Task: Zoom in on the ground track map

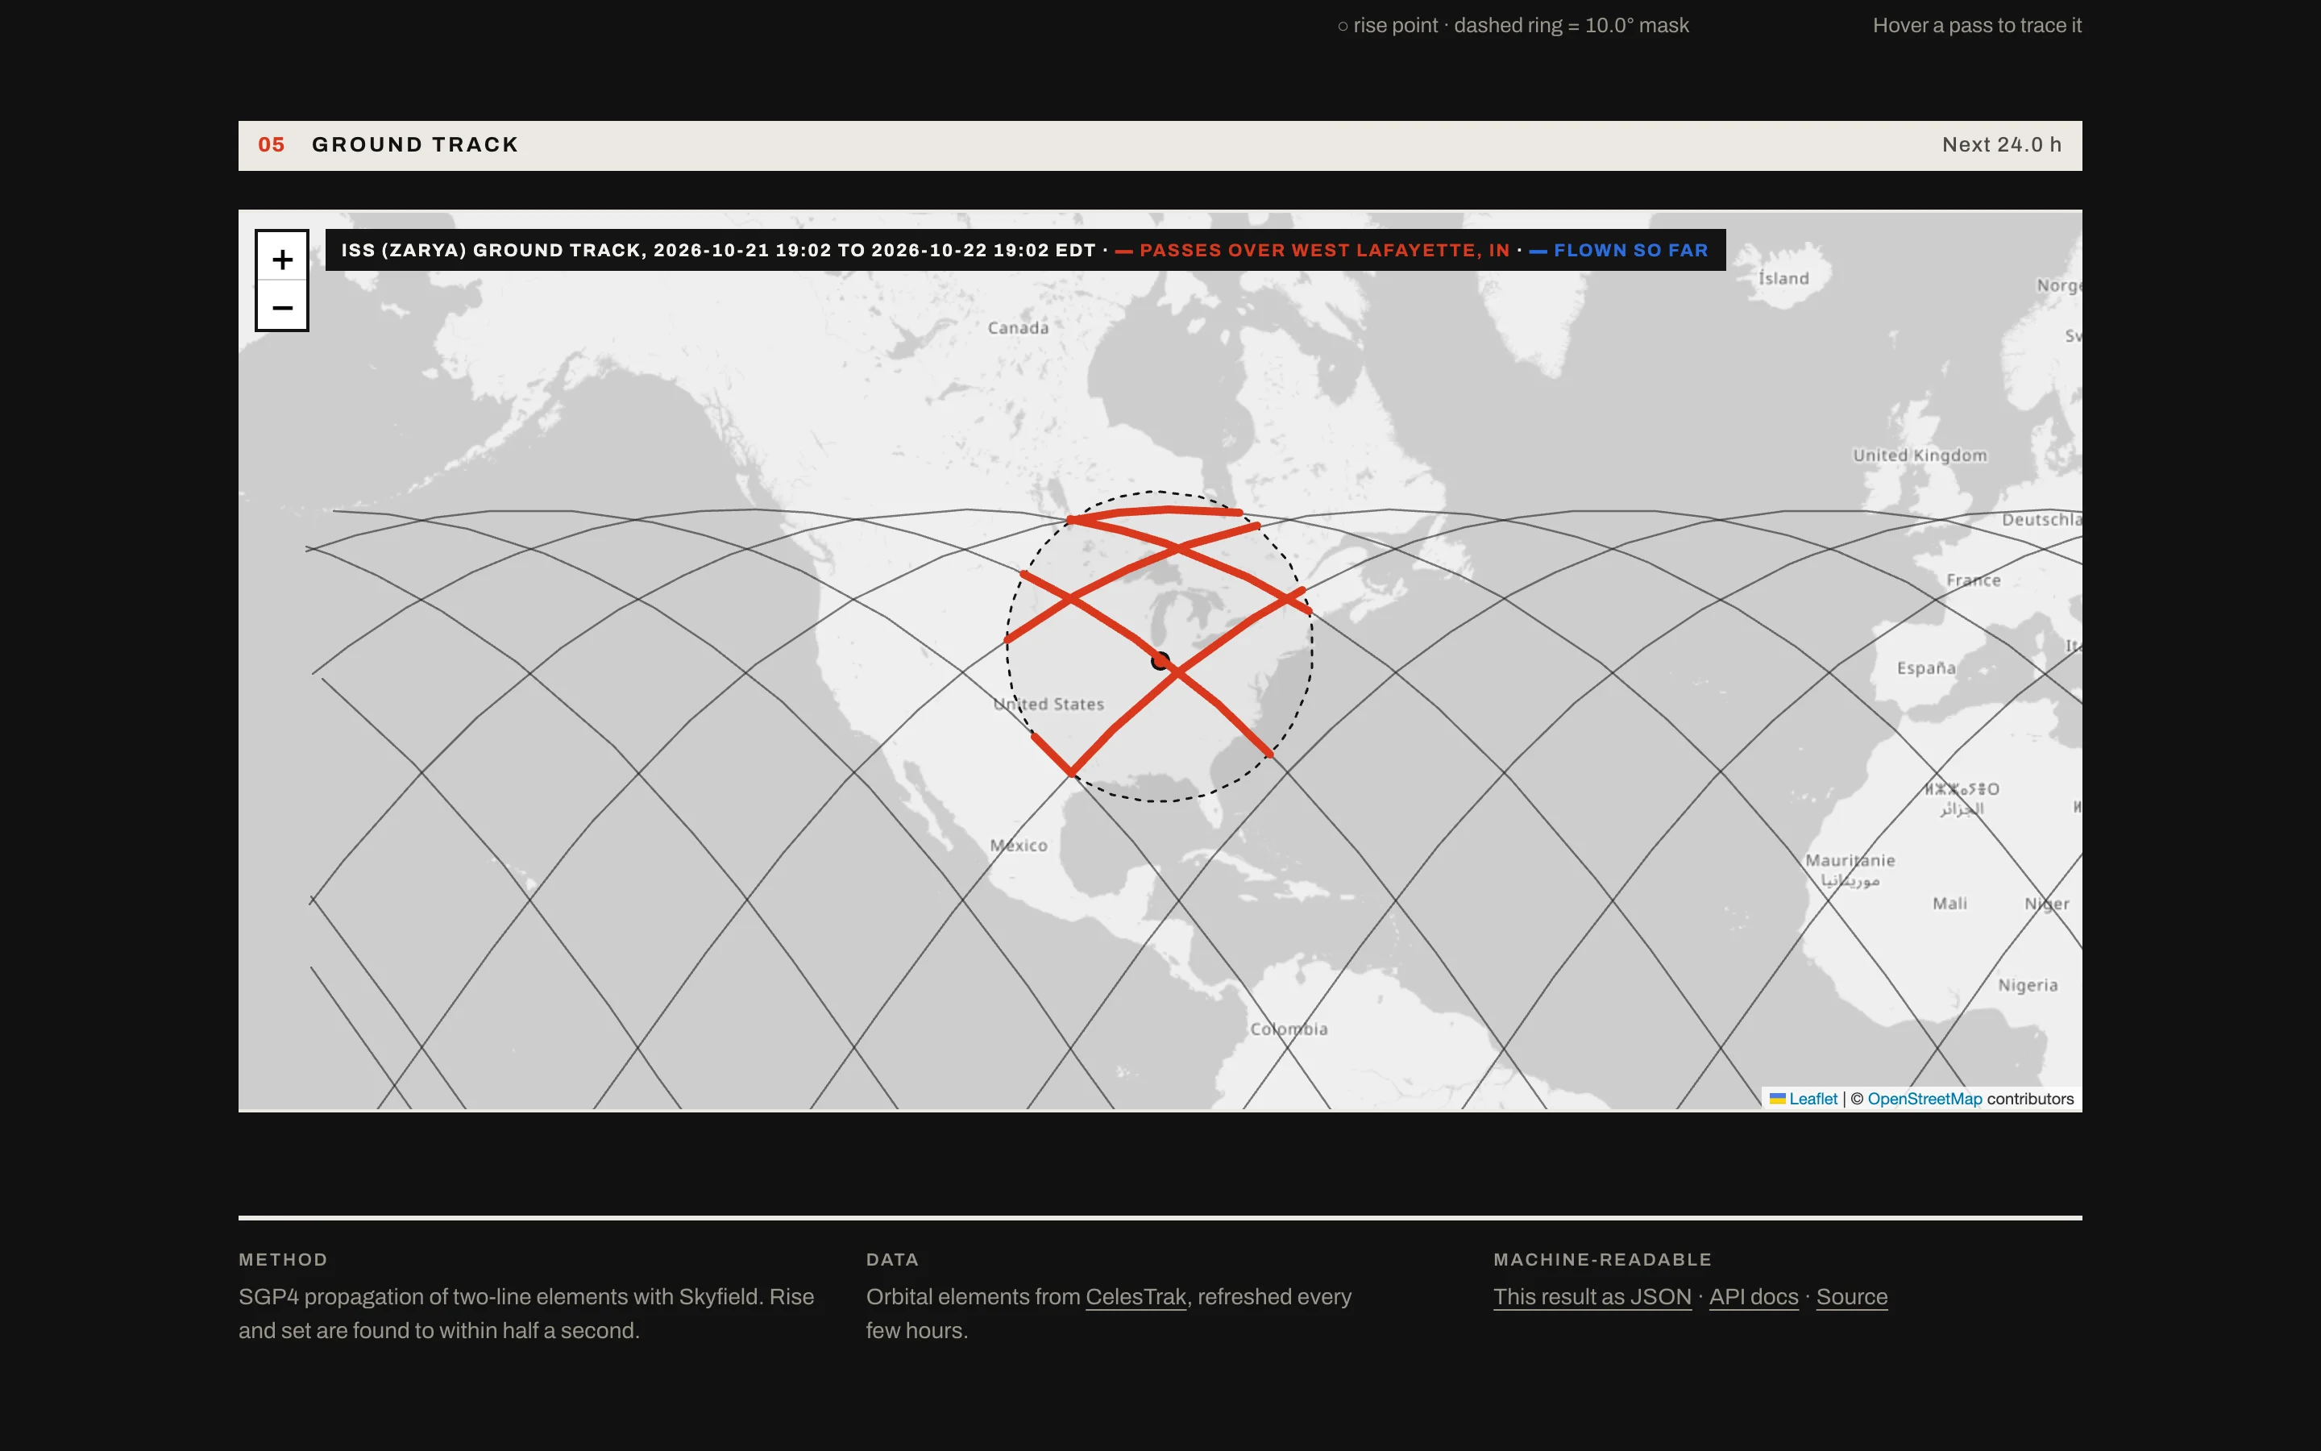Action: tap(282, 258)
